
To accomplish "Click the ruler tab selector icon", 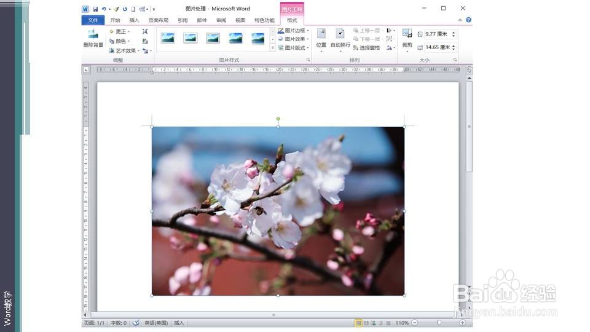I will (86, 69).
